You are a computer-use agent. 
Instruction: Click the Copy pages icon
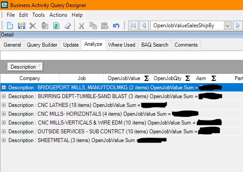tap(93, 26)
